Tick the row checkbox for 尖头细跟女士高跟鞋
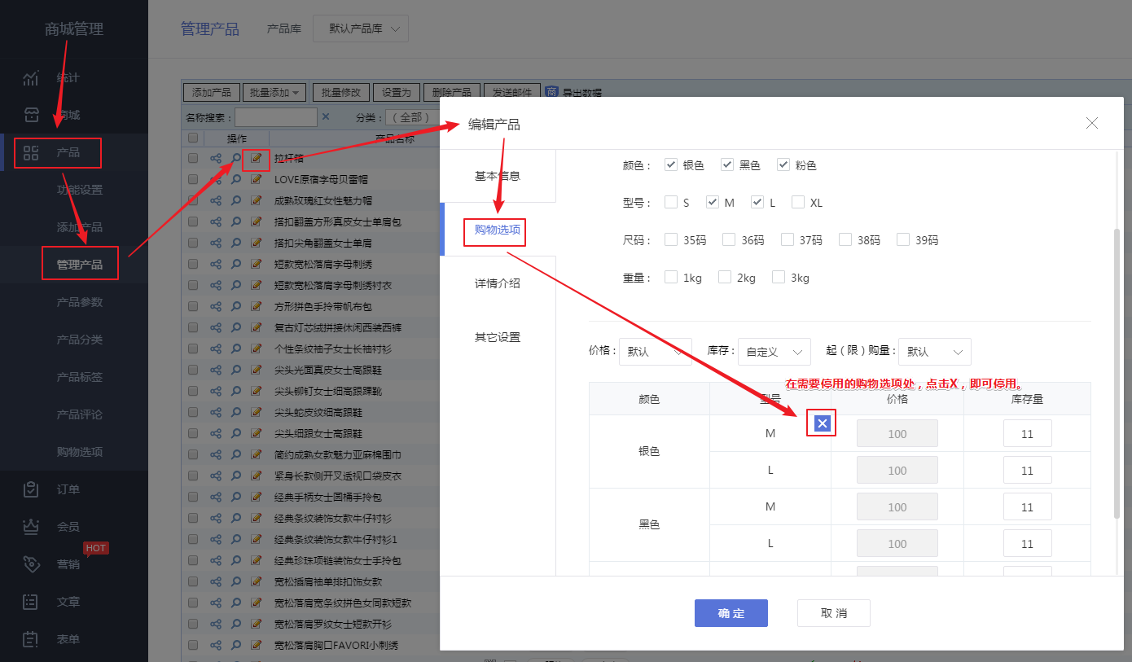This screenshot has height=662, width=1132. point(193,433)
